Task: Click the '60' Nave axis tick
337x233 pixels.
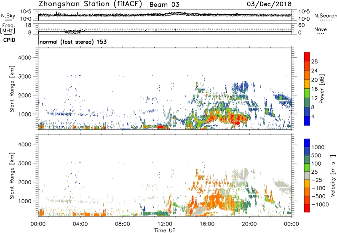Action: pyautogui.click(x=301, y=25)
